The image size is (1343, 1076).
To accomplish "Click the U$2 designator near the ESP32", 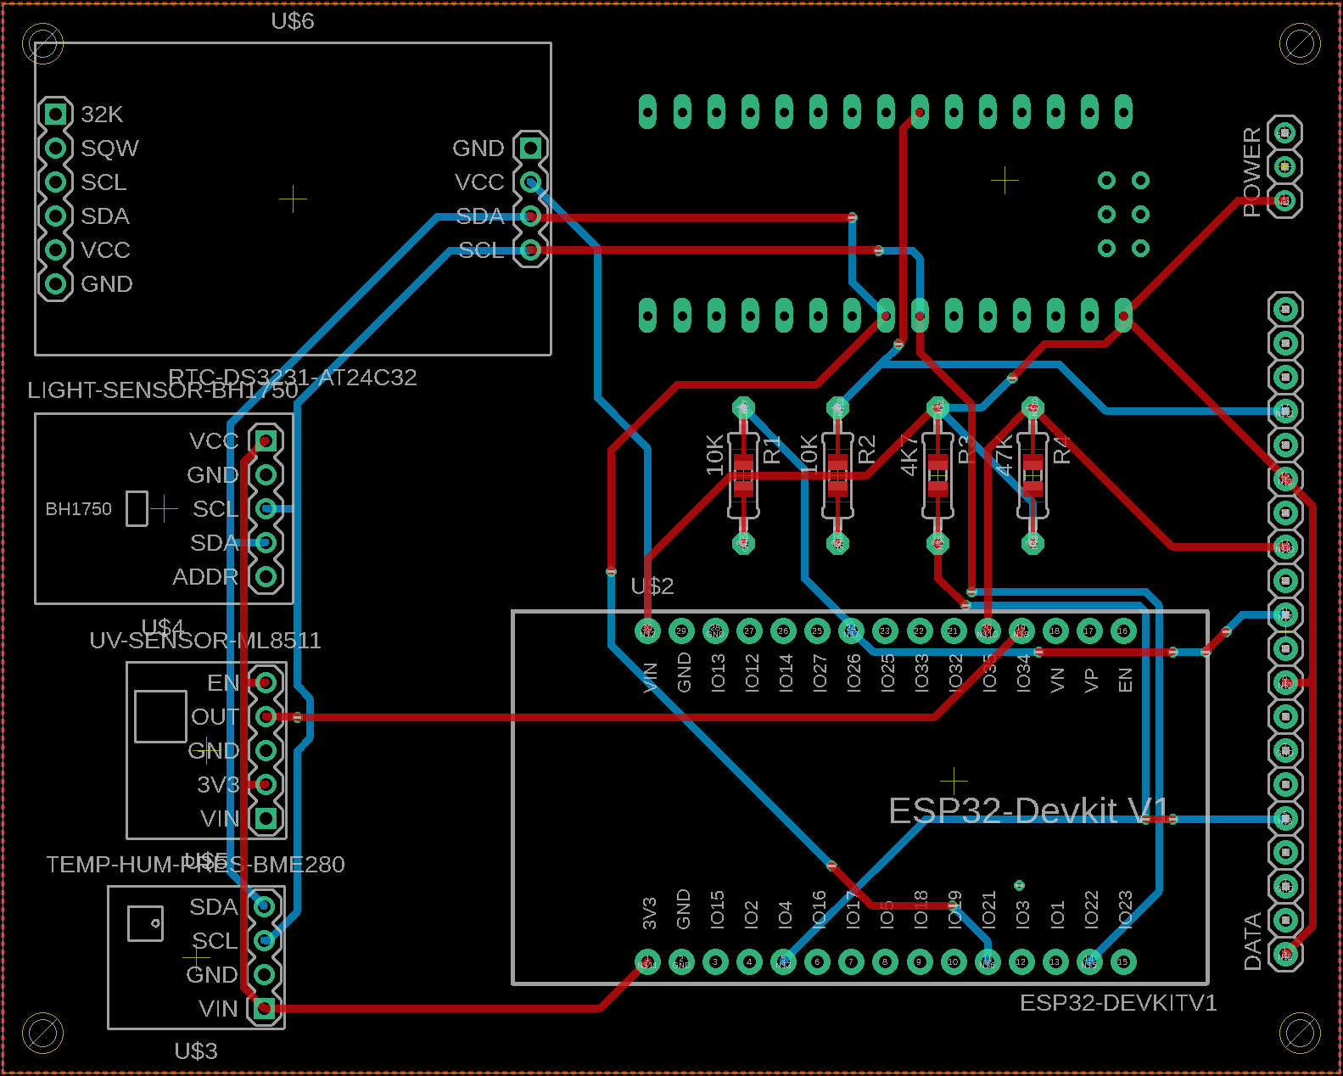I will point(652,586).
